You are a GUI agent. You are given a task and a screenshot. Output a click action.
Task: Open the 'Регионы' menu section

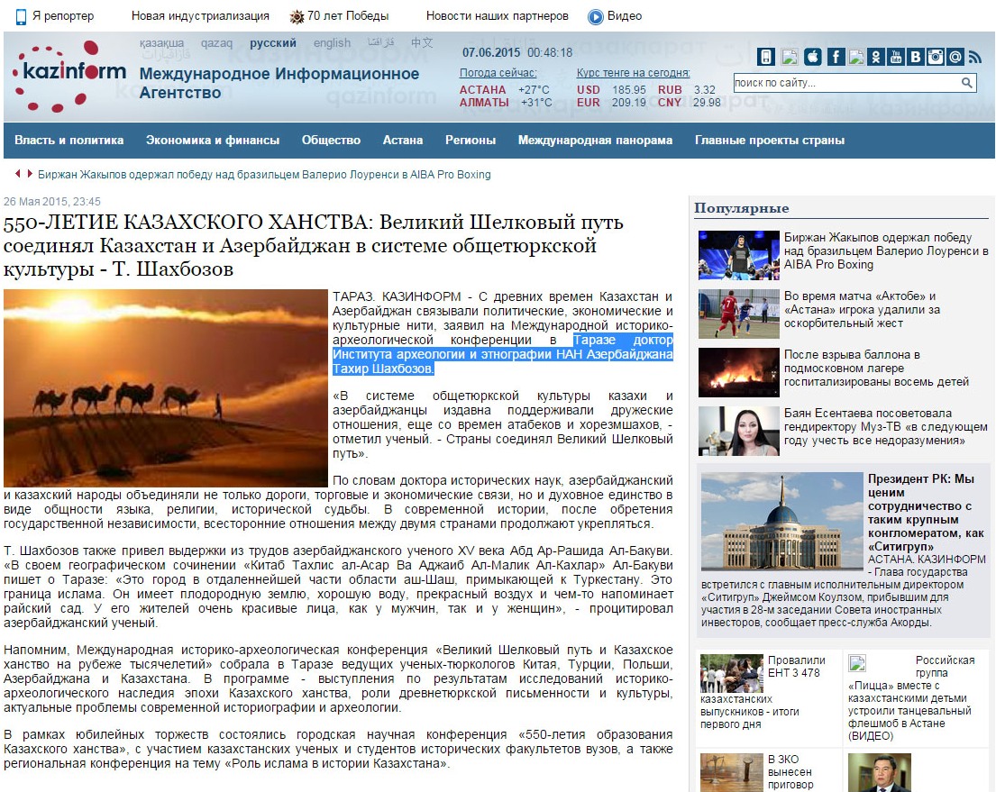point(471,141)
